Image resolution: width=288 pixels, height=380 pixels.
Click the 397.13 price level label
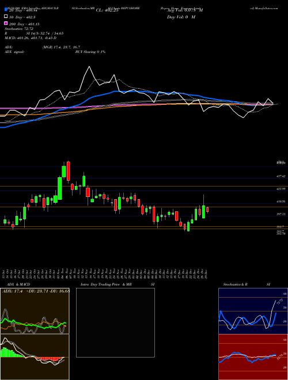[281, 214]
